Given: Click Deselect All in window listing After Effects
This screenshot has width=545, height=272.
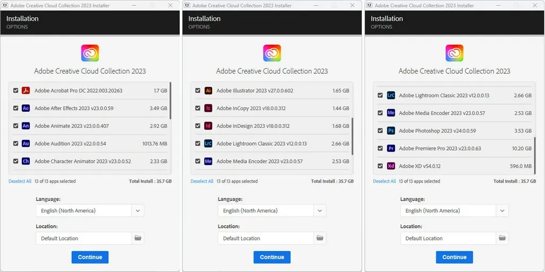Looking at the screenshot, I should [20, 181].
